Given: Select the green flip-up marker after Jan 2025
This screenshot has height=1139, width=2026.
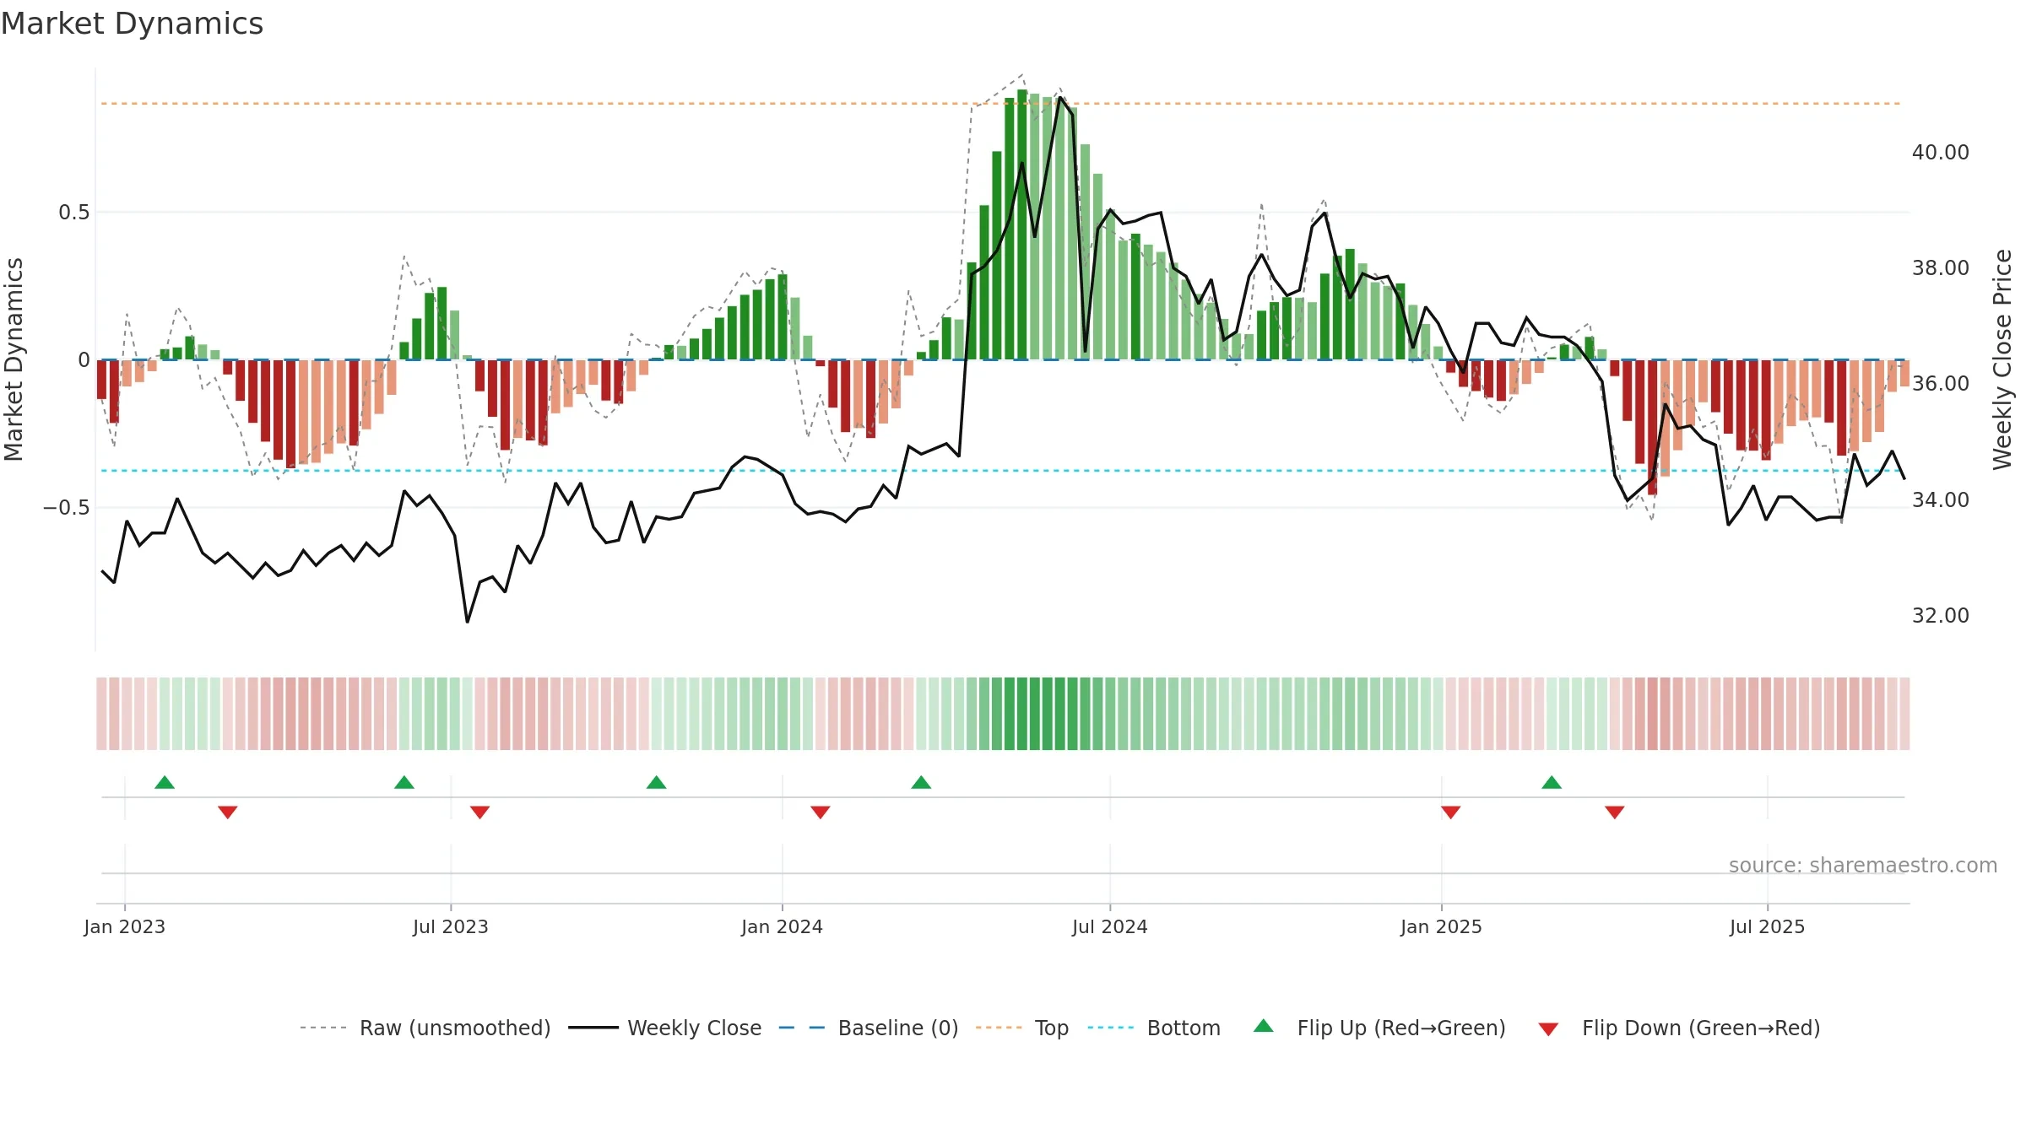Looking at the screenshot, I should 1552,782.
